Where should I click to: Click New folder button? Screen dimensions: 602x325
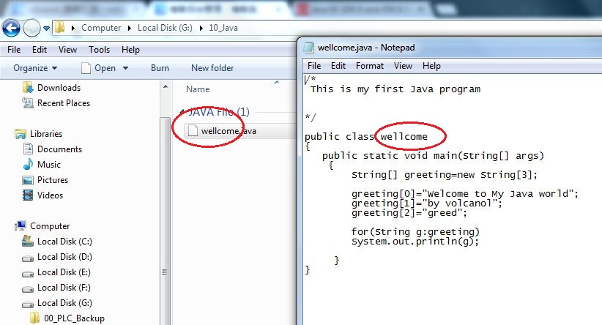click(x=212, y=68)
